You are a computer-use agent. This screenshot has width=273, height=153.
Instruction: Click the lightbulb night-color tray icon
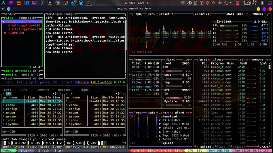[x=208, y=3]
